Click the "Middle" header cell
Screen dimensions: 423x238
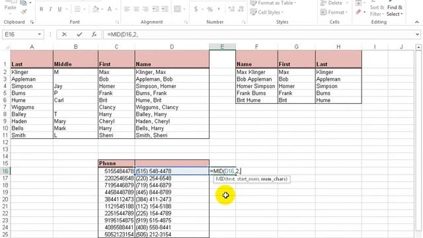point(75,59)
